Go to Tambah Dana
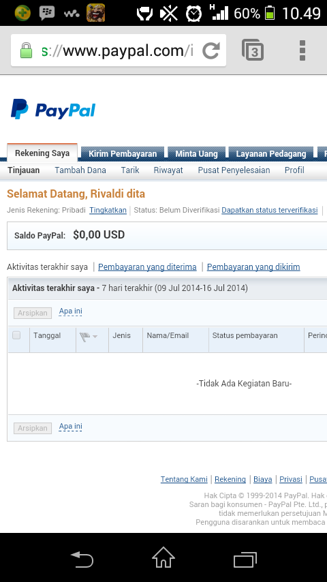 point(80,170)
